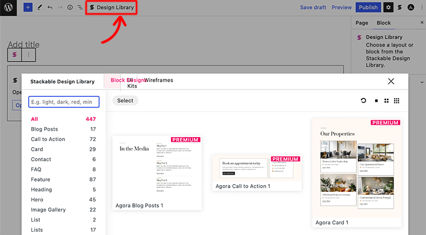
Task: Open the block inserter plus button
Action: point(27,7)
